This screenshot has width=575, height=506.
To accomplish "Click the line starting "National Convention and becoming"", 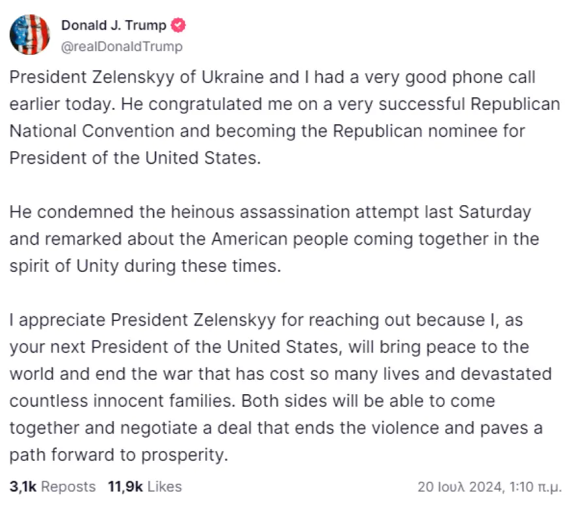I will [x=267, y=130].
